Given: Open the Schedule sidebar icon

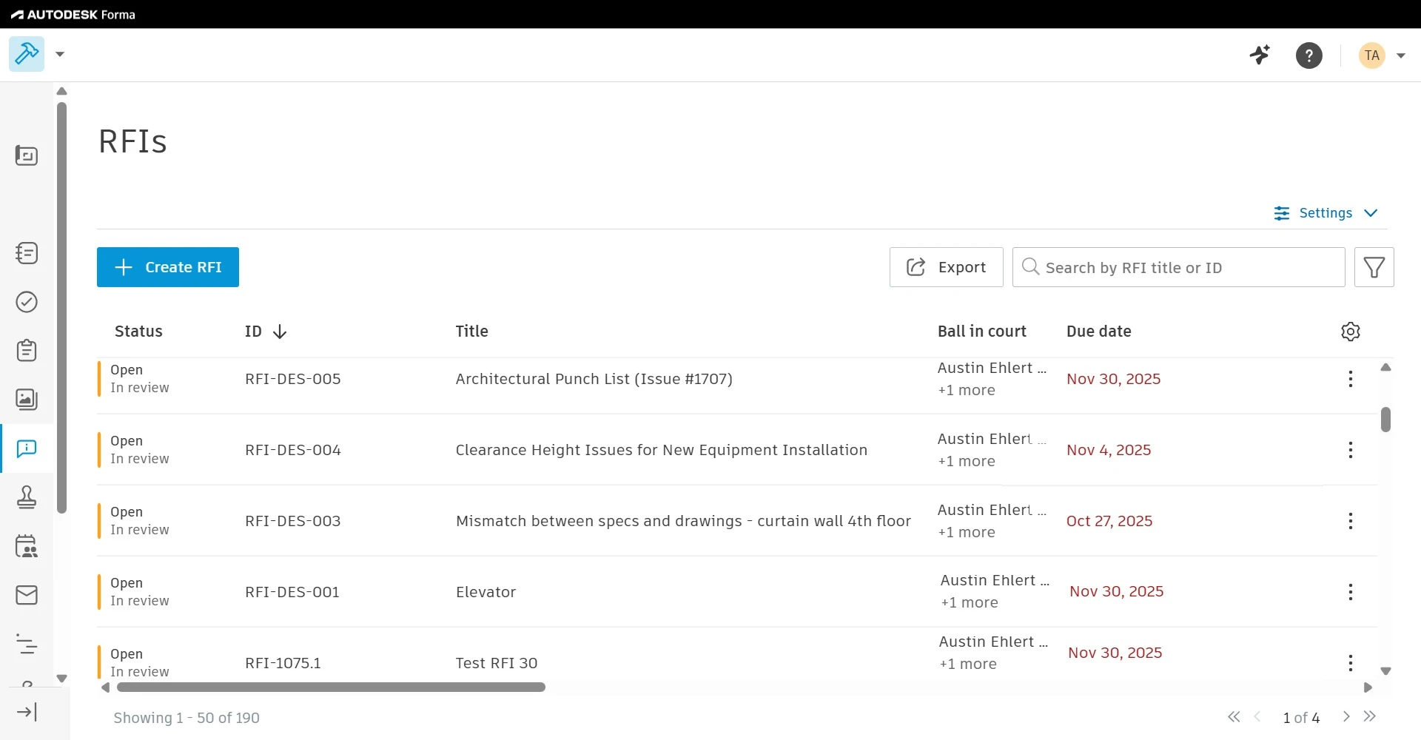Looking at the screenshot, I should click(x=27, y=645).
